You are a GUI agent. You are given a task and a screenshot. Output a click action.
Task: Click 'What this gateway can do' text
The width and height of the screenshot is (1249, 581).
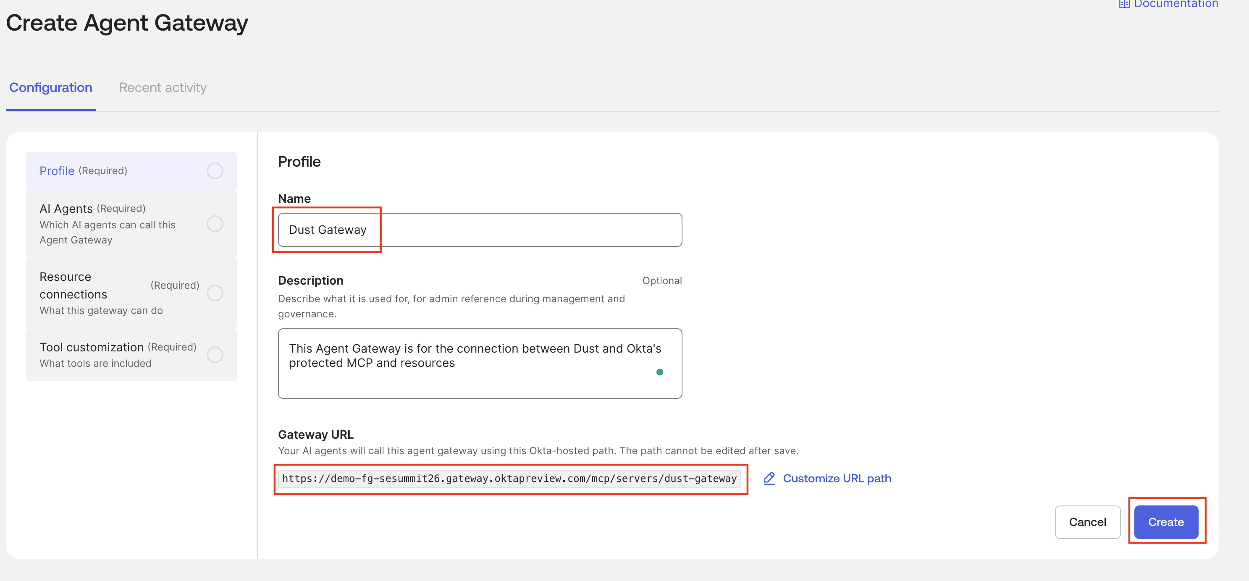pyautogui.click(x=101, y=311)
